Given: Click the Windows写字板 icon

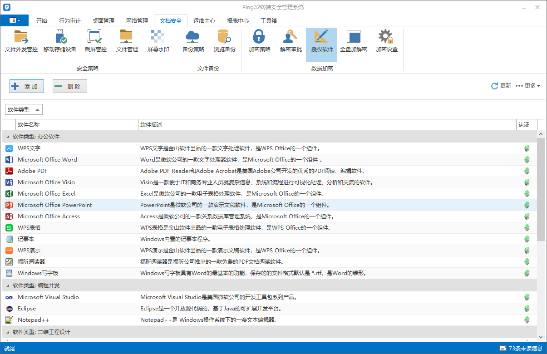Looking at the screenshot, I should (9, 273).
